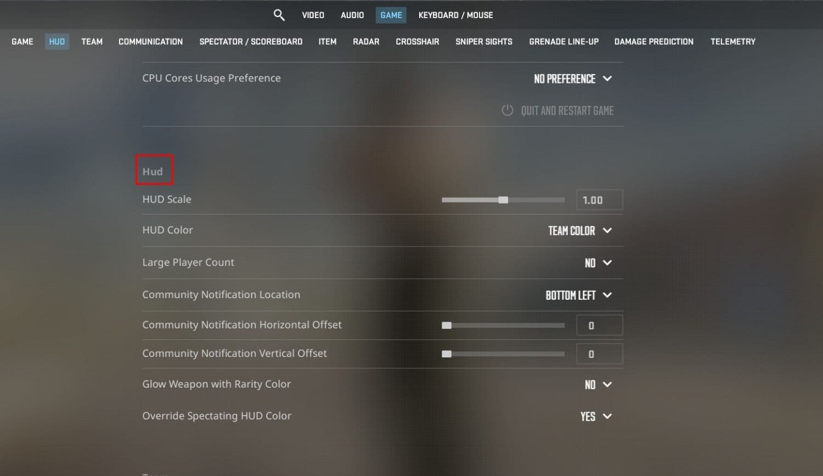The width and height of the screenshot is (823, 476).
Task: Switch to the Video settings tab
Action: [x=313, y=15]
